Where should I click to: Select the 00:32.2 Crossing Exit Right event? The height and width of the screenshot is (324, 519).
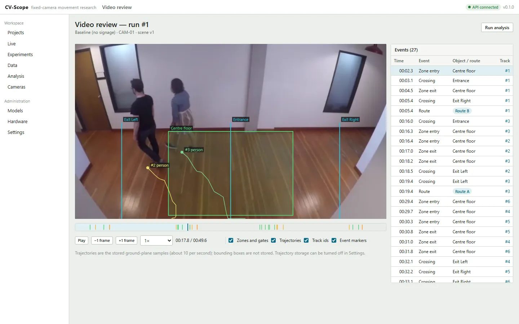pos(452,272)
